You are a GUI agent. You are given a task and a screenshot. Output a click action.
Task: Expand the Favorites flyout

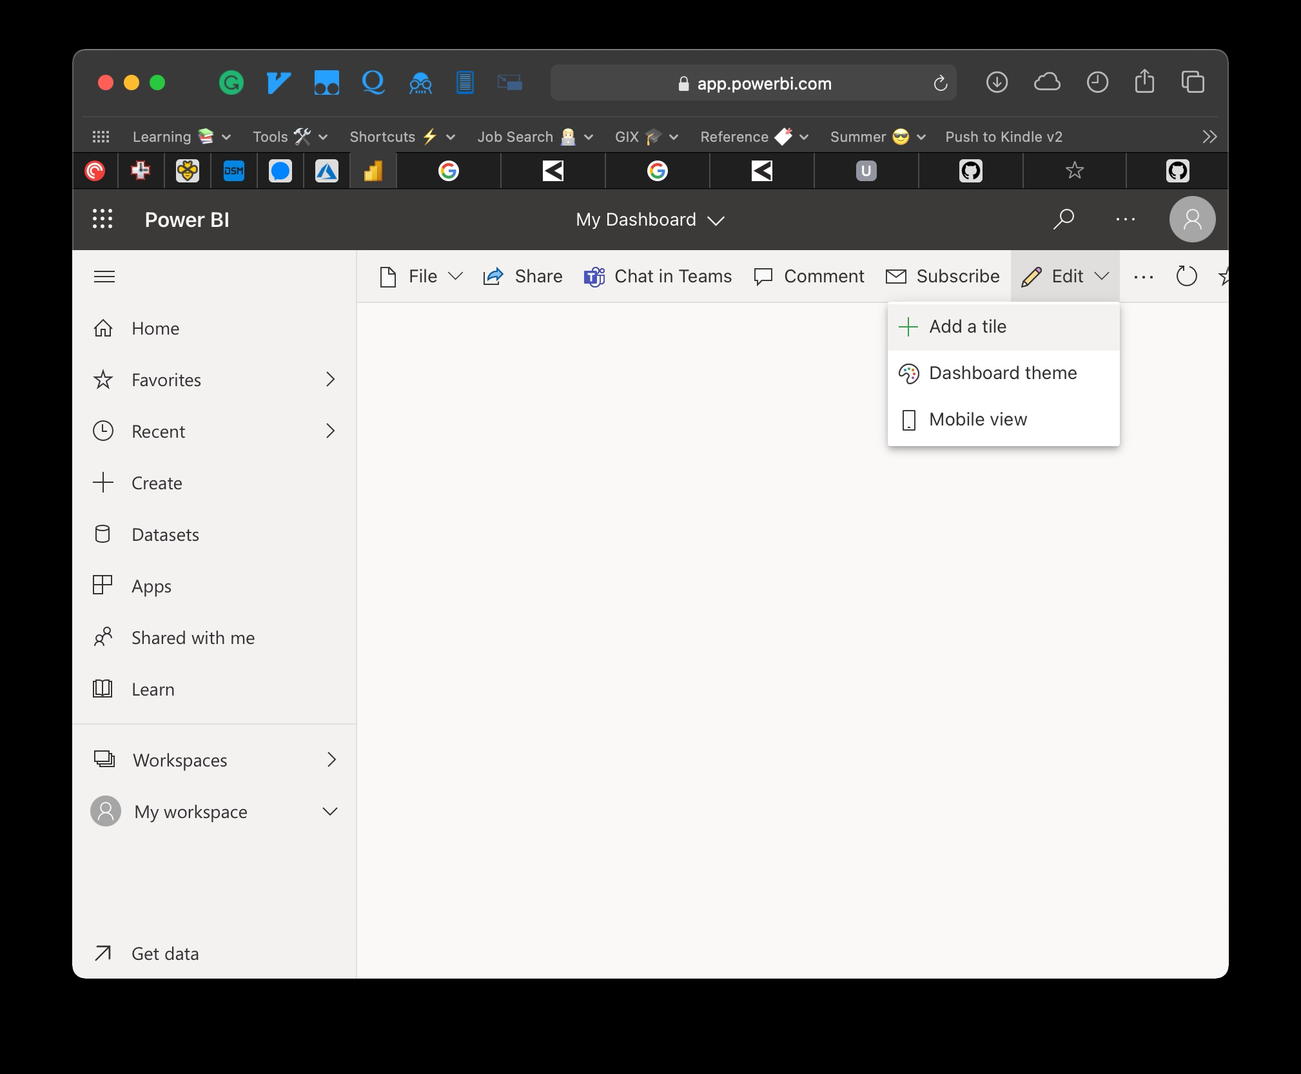click(330, 380)
